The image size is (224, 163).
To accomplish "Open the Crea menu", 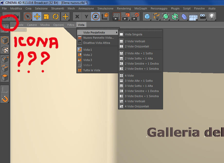I will pyautogui.click(x=29, y=8).
